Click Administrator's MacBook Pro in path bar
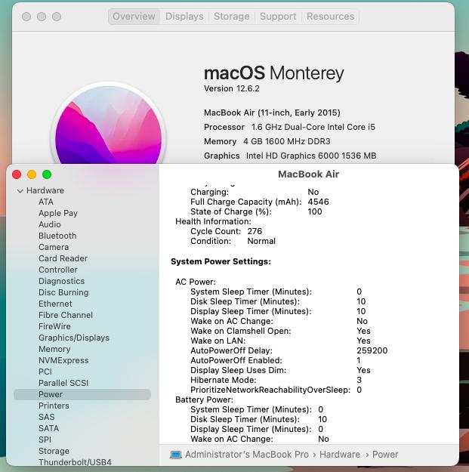The width and height of the screenshot is (469, 472). (x=247, y=455)
